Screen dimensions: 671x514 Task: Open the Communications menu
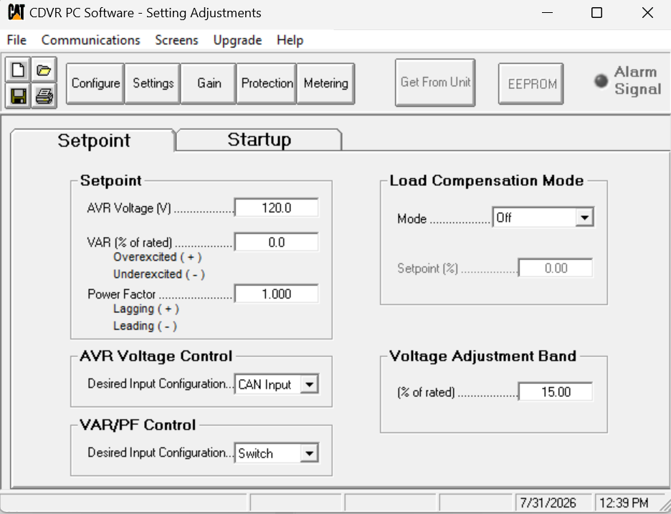pyautogui.click(x=91, y=40)
